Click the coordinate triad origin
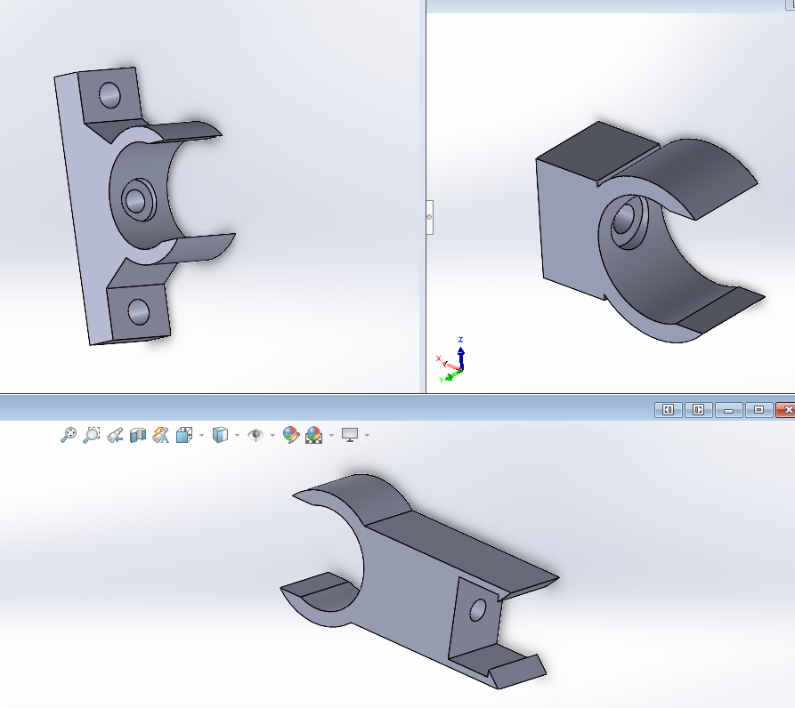The height and width of the screenshot is (708, 795). pos(459,370)
